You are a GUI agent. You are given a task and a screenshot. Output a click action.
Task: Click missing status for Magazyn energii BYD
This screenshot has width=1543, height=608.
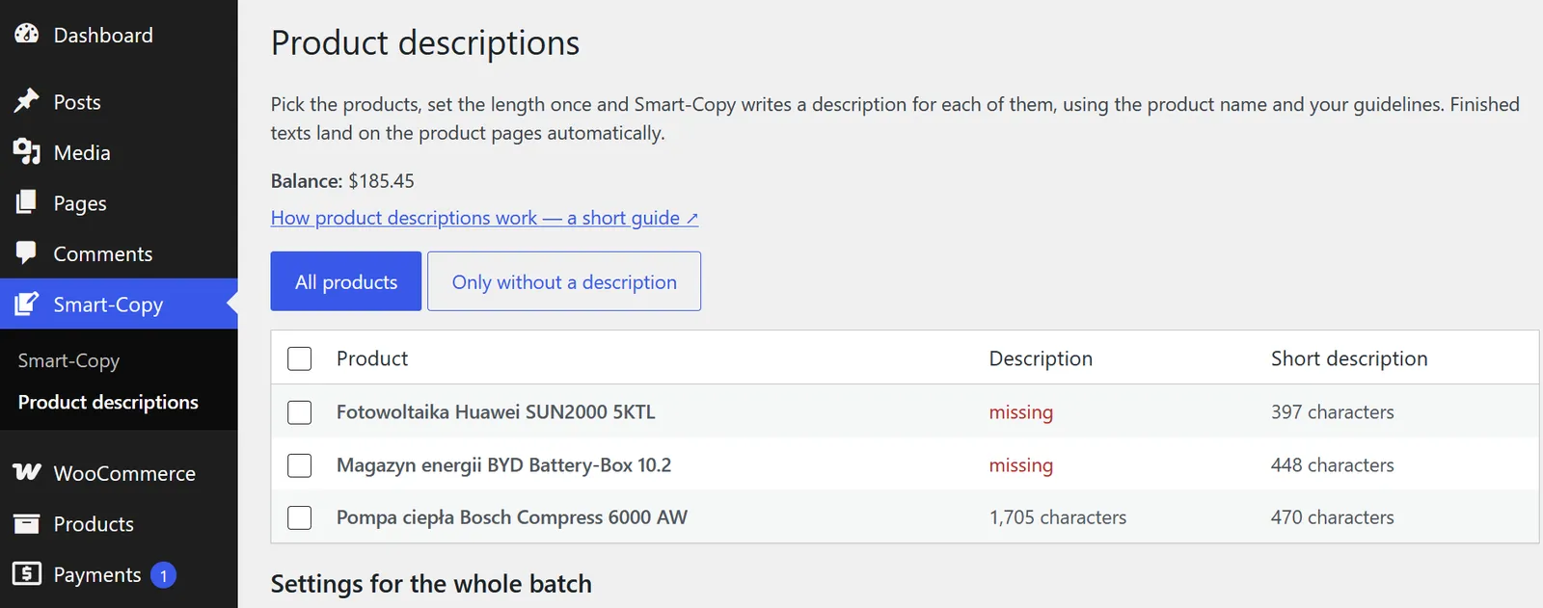(x=1020, y=465)
